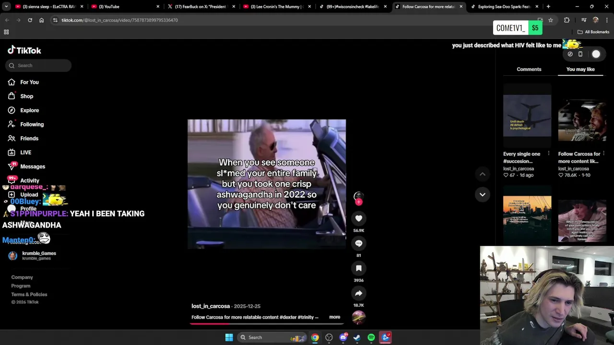Open krumble_Games followed account

tap(32, 256)
